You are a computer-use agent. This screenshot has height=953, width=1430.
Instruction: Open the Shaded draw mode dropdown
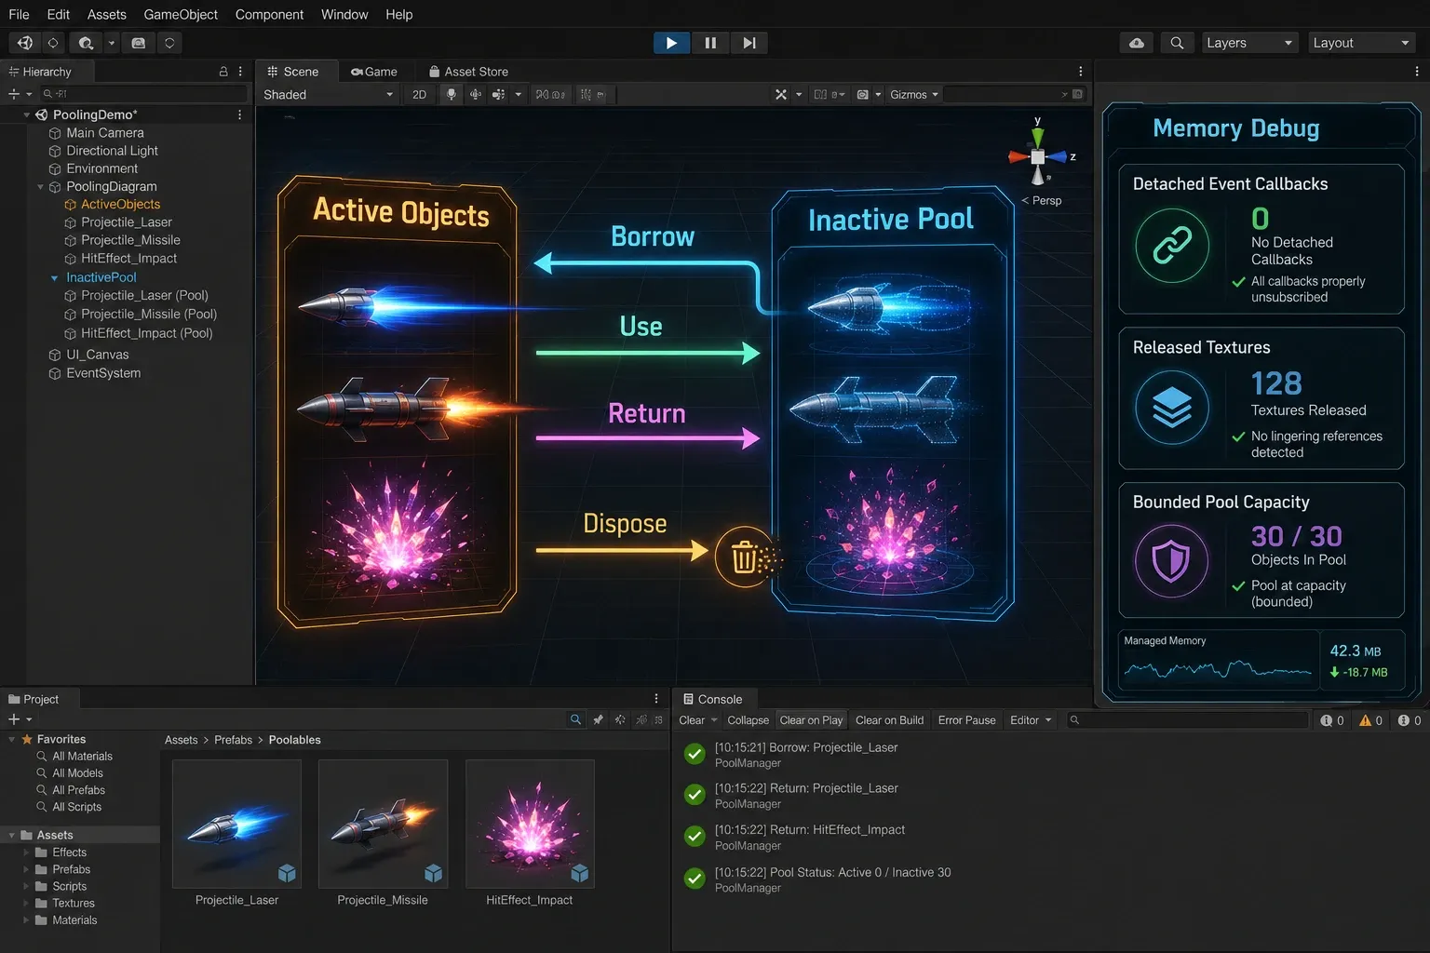[x=328, y=94]
